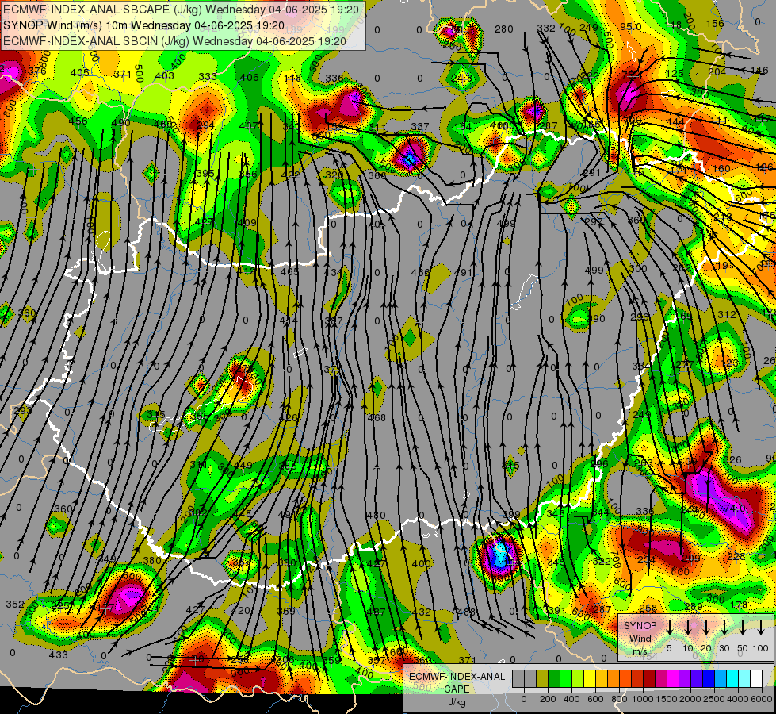Pick the olive swatch in CAPE legend
The width and height of the screenshot is (776, 714).
pyautogui.click(x=542, y=678)
